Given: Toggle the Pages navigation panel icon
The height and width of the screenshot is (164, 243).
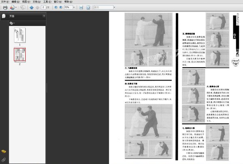Looking at the screenshot, I should (3, 16).
